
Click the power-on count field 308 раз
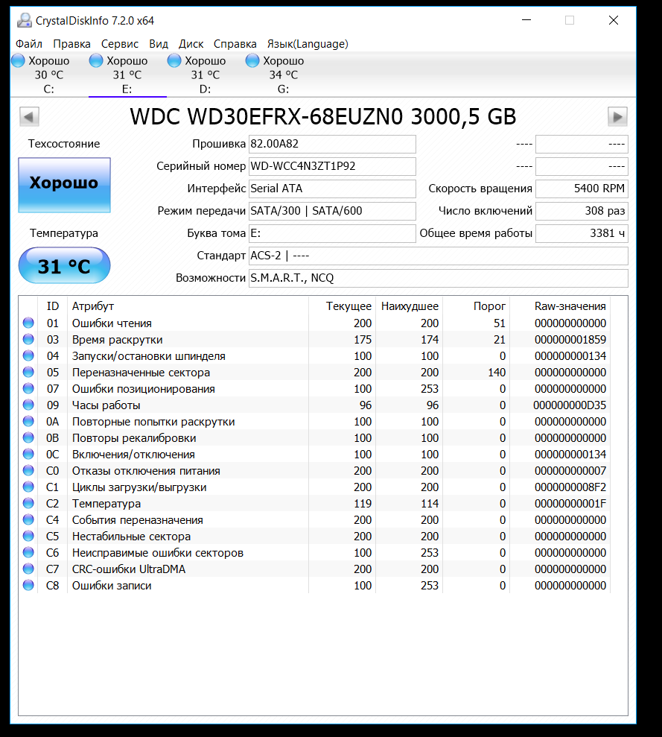[582, 211]
